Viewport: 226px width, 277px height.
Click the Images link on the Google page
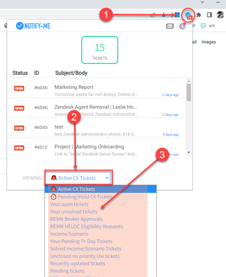click(x=209, y=42)
